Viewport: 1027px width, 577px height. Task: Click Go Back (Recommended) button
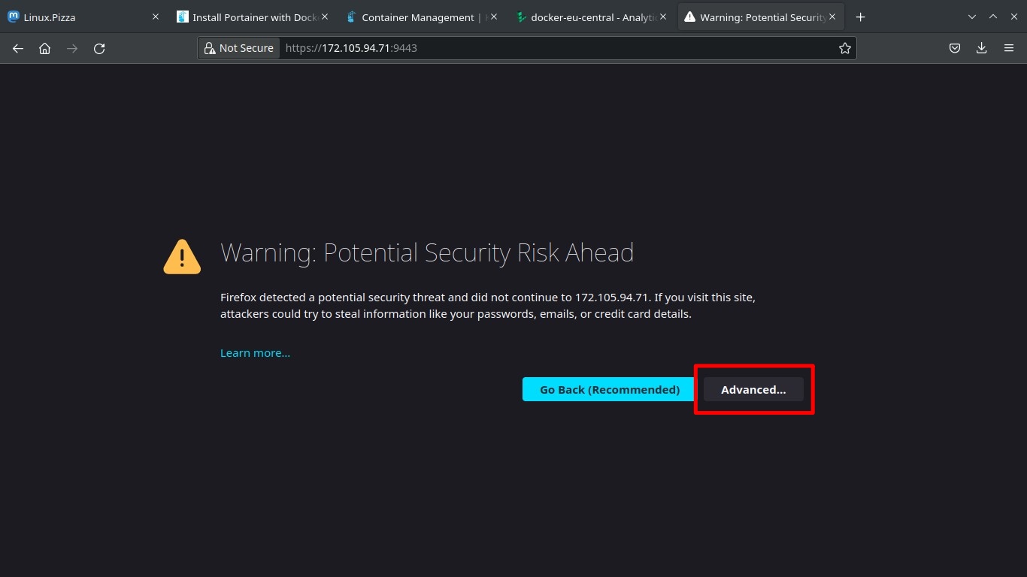[609, 389]
